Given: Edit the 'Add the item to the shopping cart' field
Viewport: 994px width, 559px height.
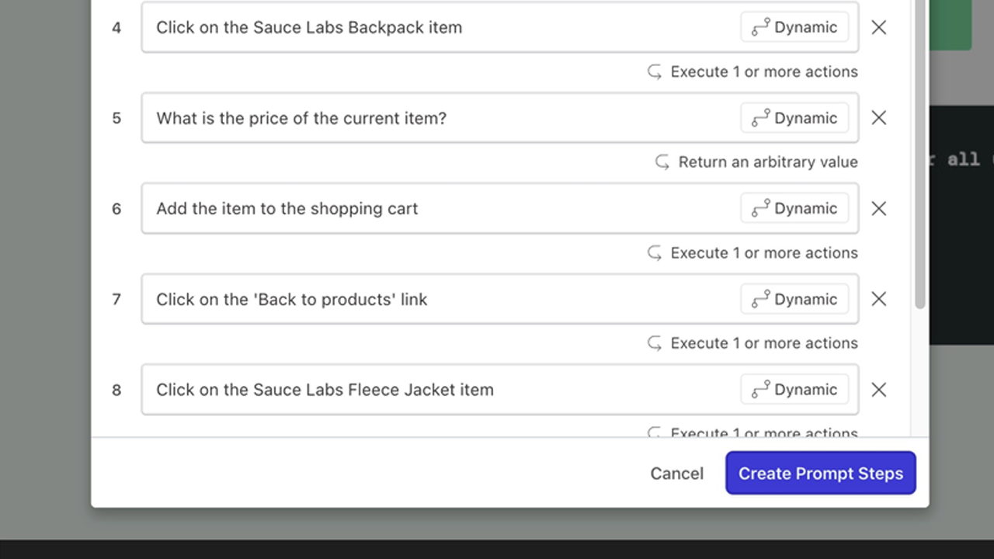Looking at the screenshot, I should (439, 208).
